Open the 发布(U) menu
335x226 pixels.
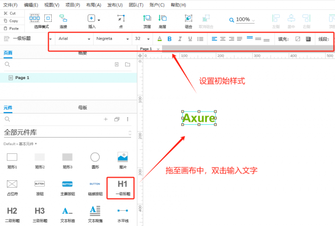point(115,5)
